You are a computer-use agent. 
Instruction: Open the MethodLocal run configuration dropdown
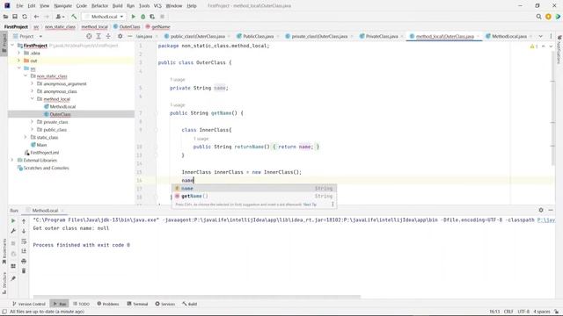pyautogui.click(x=104, y=17)
